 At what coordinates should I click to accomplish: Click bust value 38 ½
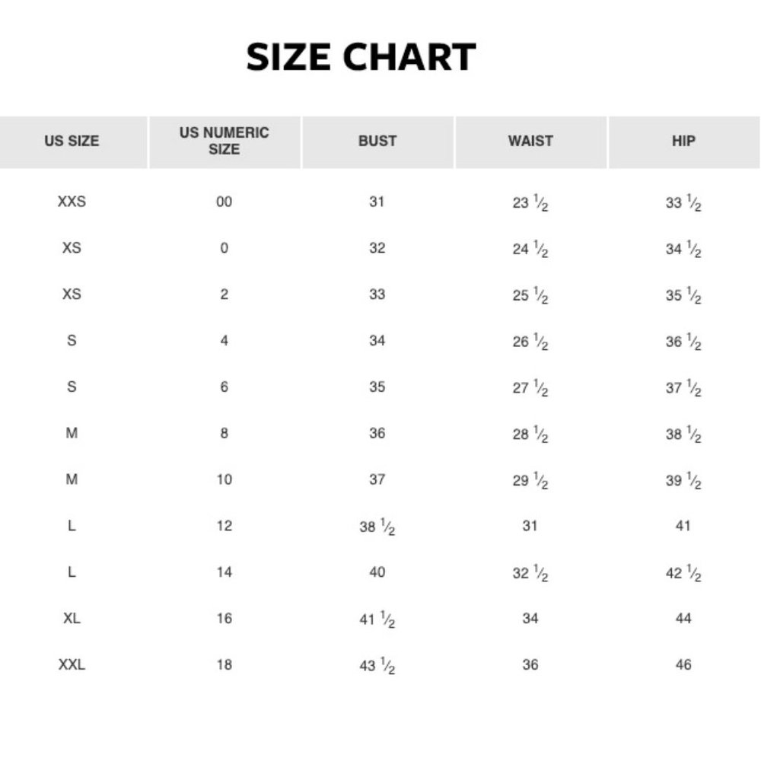(x=377, y=527)
